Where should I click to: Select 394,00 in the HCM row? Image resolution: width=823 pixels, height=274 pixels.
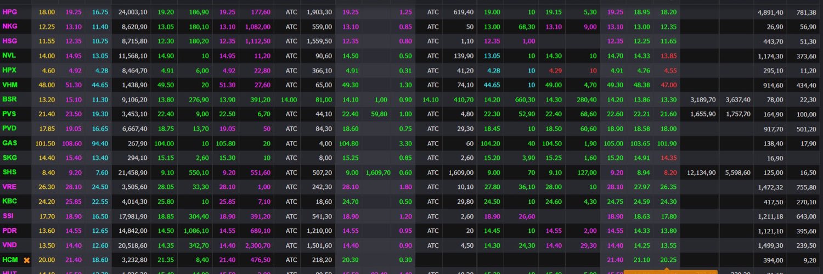tap(773, 260)
